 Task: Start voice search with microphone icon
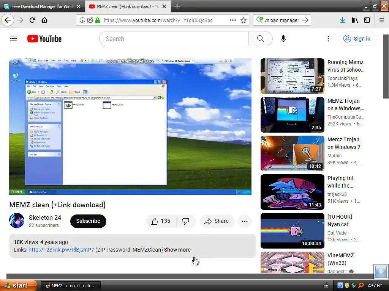(283, 39)
